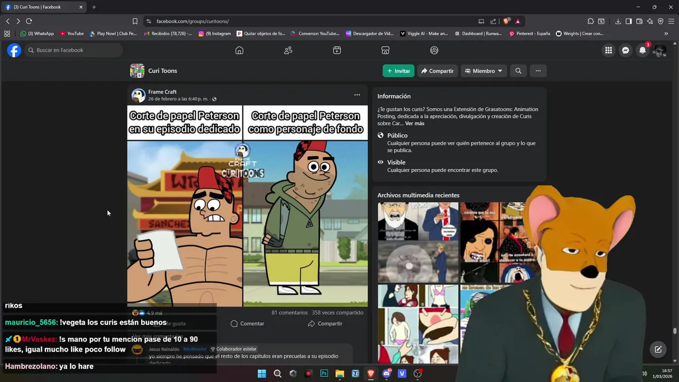This screenshot has height=382, width=679.
Task: Open File Explorer from taskbar
Action: tap(339, 374)
